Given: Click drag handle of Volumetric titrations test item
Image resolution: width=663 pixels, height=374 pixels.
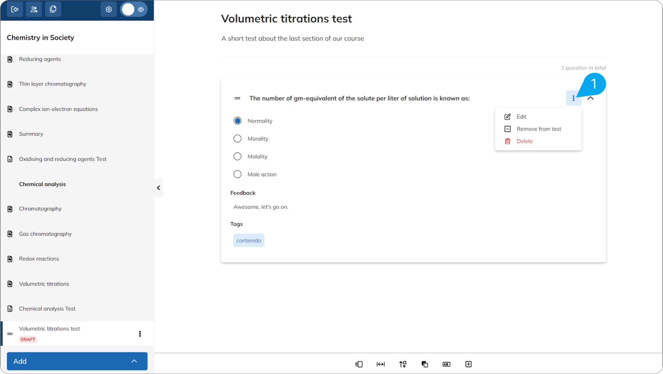Looking at the screenshot, I should pos(10,334).
